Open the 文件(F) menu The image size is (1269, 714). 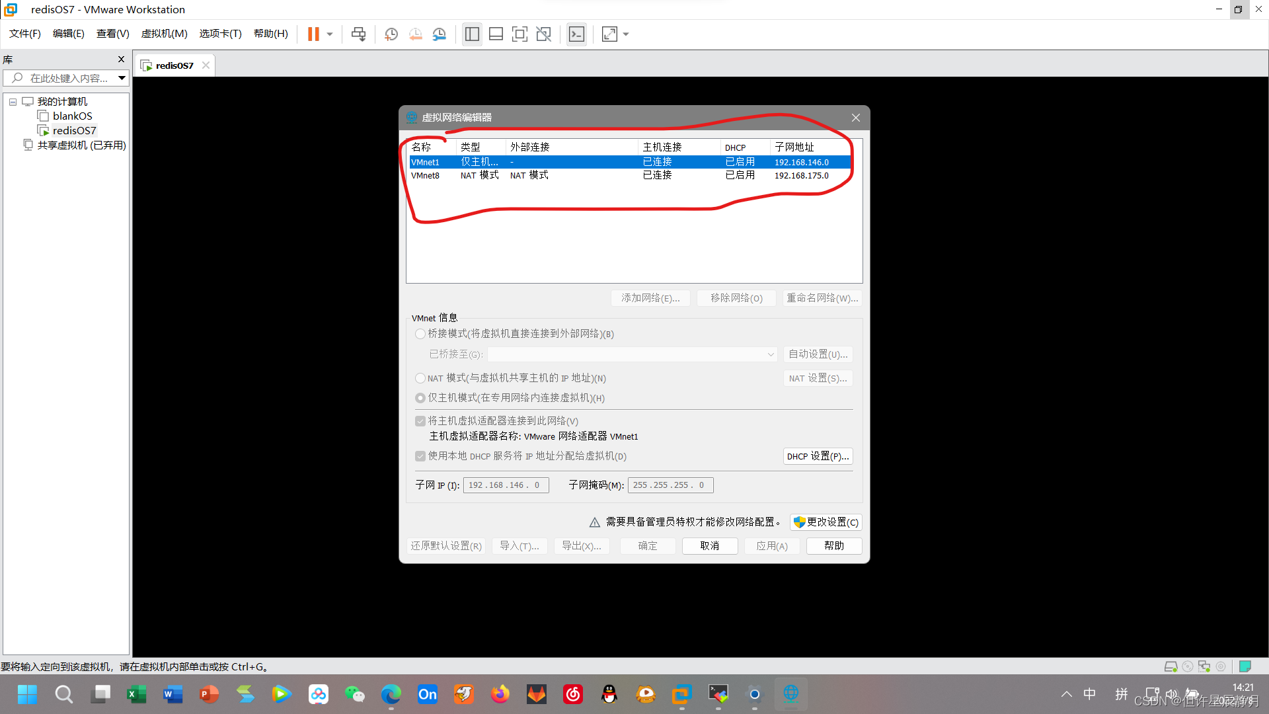pyautogui.click(x=25, y=33)
